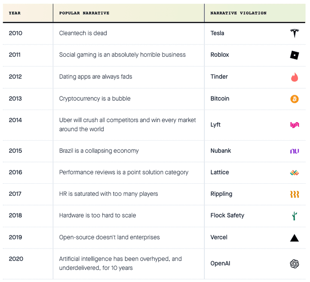
Task: Click "Hardware is too hard to scale"
Action: click(98, 215)
